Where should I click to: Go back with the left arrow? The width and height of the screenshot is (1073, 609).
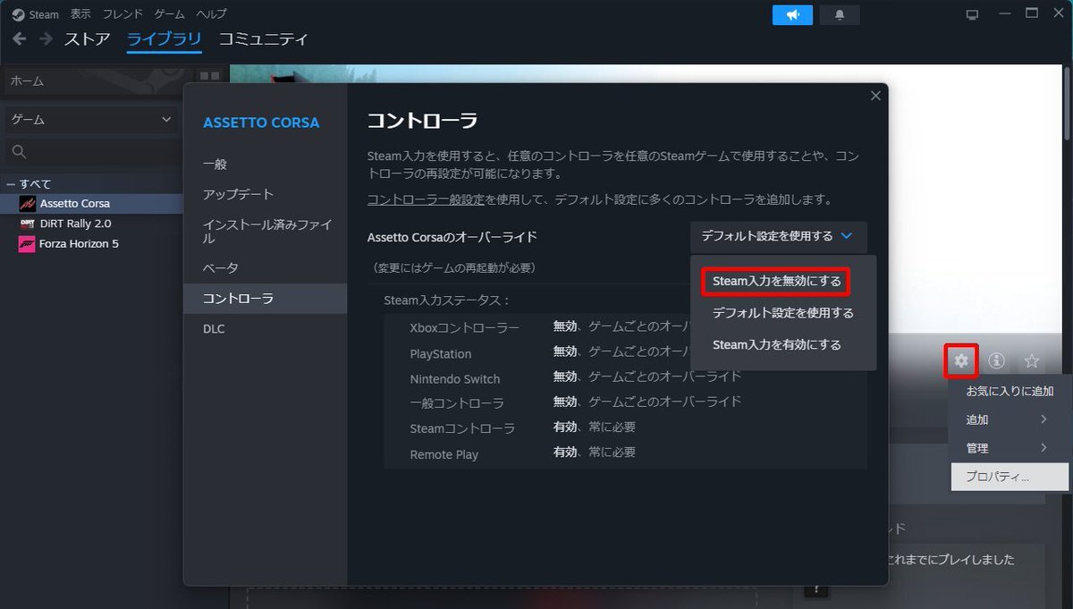(20, 38)
